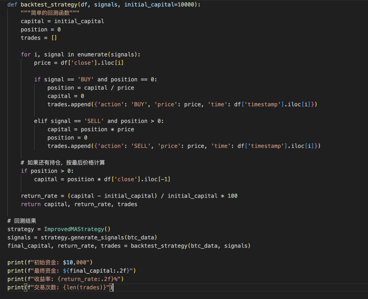Click the line trades = []

[x=39, y=38]
